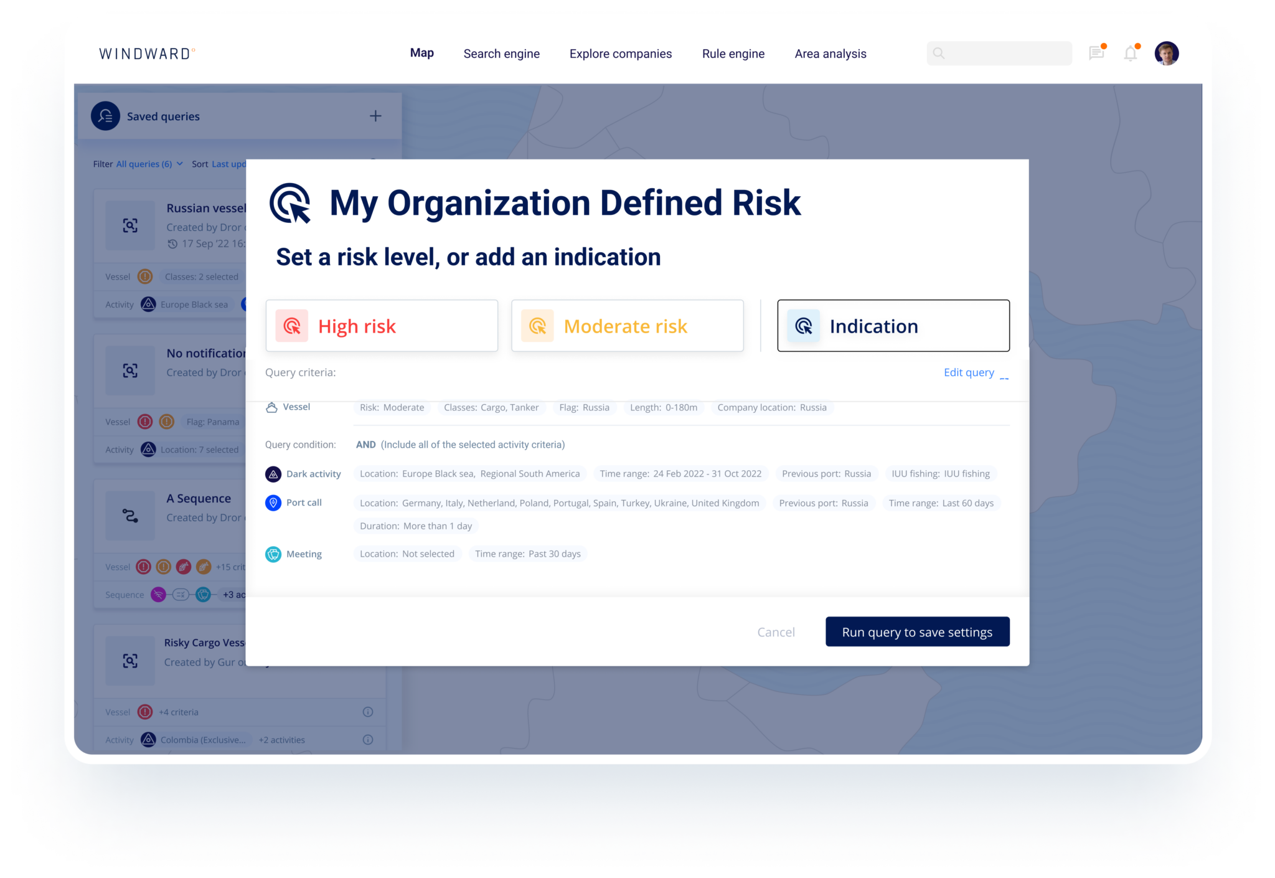
Task: Click the Port call location pin icon
Action: coord(273,503)
